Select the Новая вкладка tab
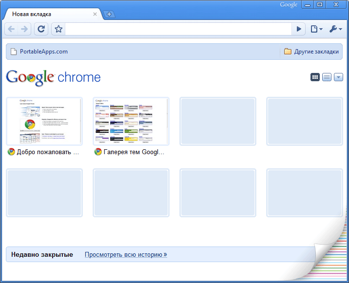This screenshot has height=283, width=349. point(54,14)
